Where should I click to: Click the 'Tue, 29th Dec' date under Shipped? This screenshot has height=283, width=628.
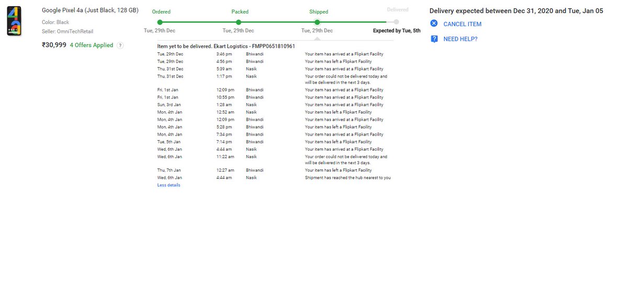[317, 31]
